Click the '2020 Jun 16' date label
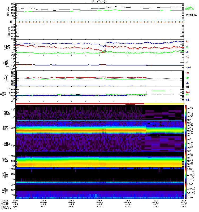 click(x=8, y=208)
